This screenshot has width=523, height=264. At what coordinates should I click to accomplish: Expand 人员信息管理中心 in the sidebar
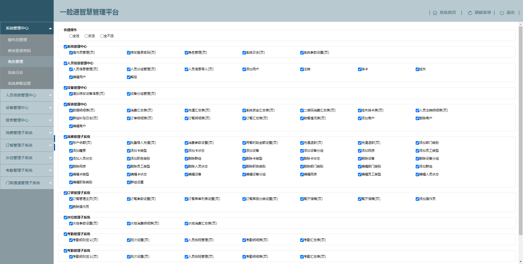click(27, 95)
